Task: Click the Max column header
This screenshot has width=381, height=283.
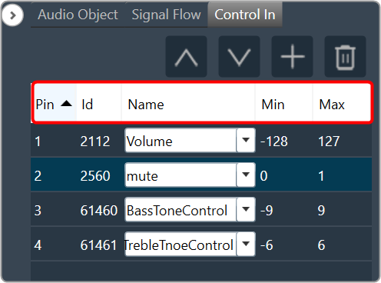Action: click(x=342, y=103)
